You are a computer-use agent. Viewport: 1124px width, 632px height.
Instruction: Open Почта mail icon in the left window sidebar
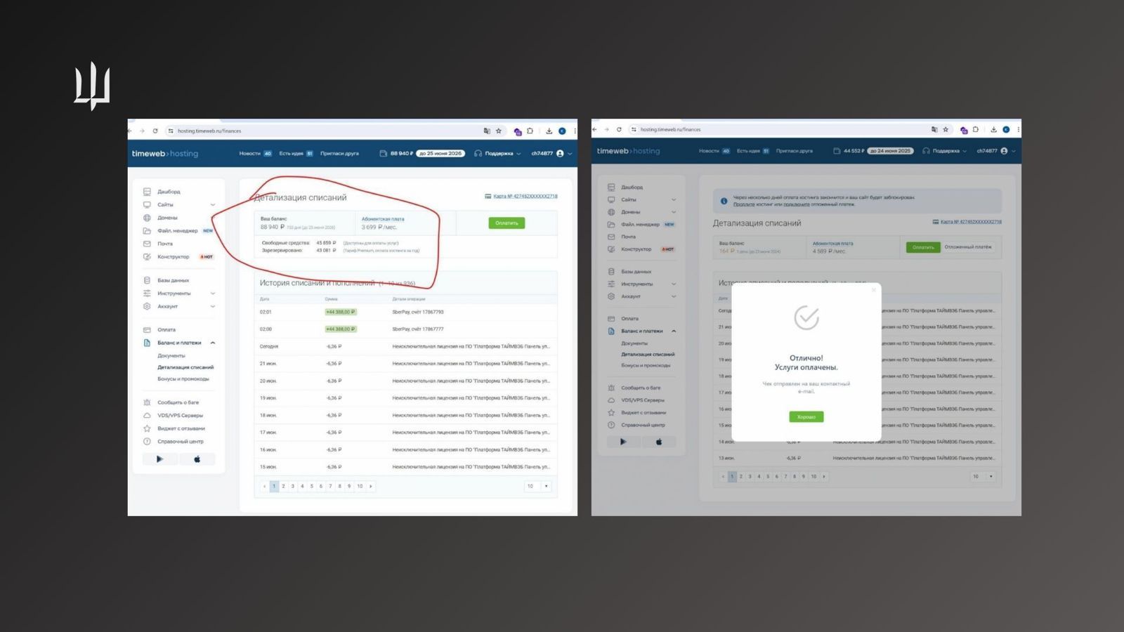(147, 244)
